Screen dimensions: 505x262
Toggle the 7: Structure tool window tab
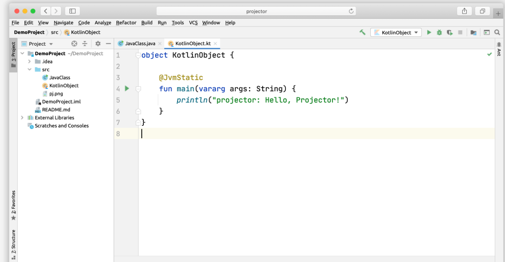(x=13, y=245)
